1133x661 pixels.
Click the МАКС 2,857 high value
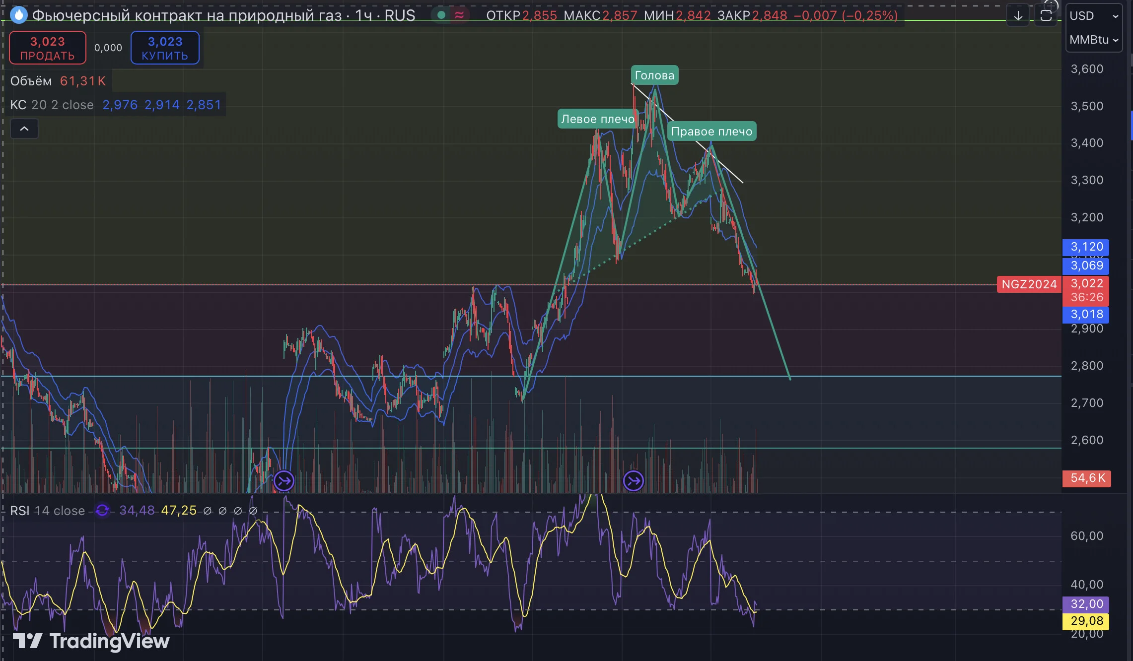coord(600,15)
